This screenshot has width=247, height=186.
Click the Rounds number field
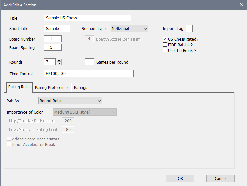click(x=50, y=62)
